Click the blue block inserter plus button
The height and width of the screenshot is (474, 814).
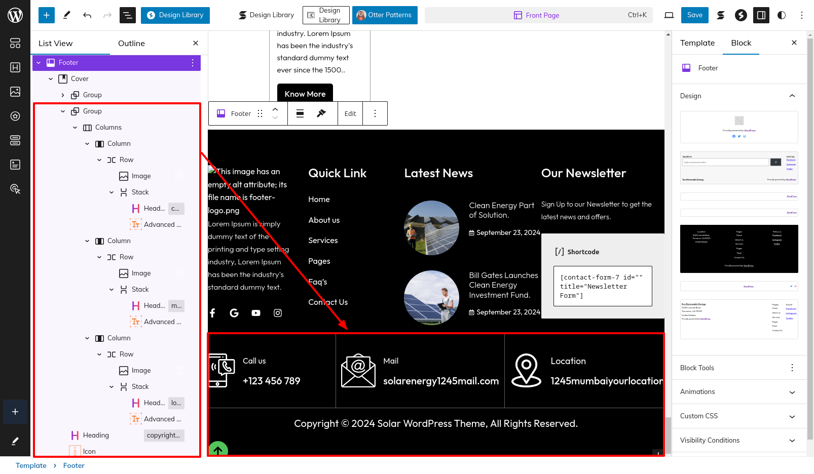(46, 15)
